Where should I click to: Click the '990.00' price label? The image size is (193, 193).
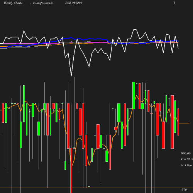tap(186, 153)
